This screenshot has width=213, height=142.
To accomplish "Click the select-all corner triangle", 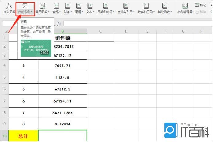I will pos(6,32).
